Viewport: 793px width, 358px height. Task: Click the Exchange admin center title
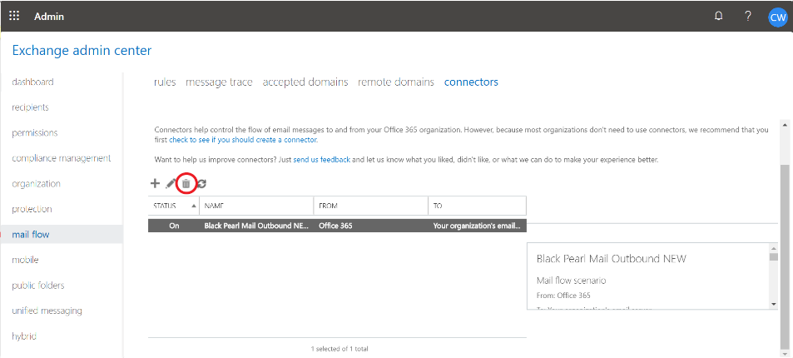pyautogui.click(x=82, y=51)
